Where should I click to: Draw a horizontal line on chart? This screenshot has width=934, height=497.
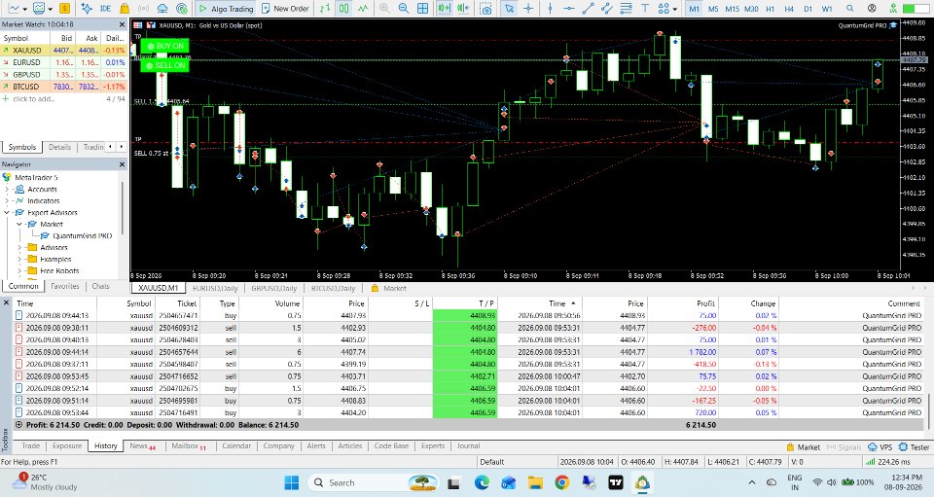point(569,9)
